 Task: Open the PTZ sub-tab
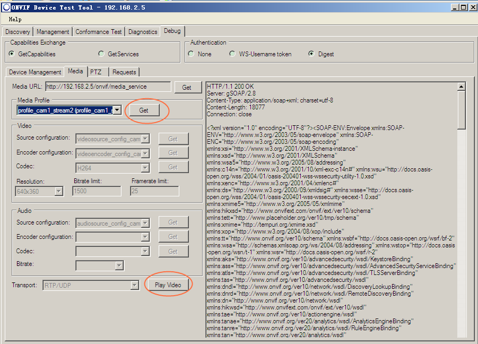95,72
